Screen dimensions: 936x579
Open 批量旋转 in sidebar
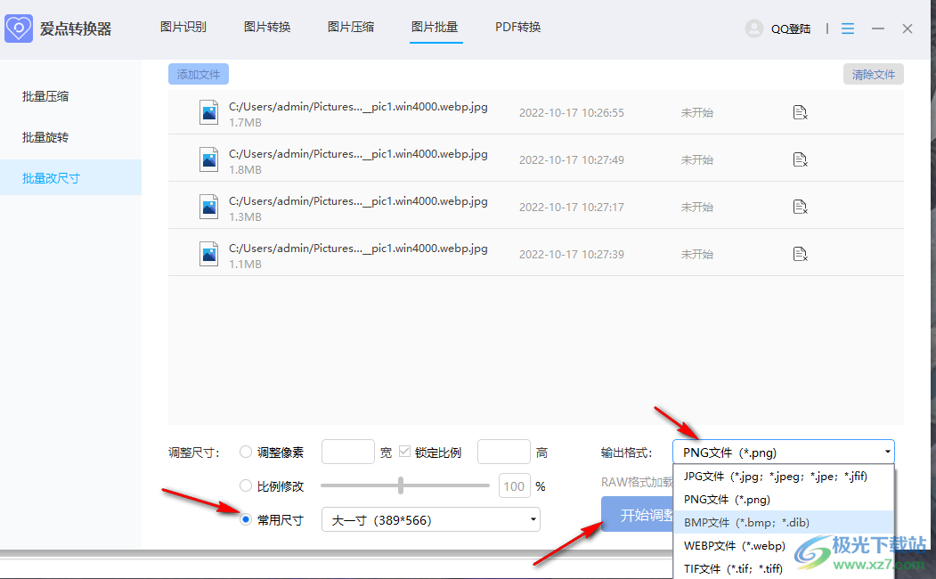click(70, 137)
